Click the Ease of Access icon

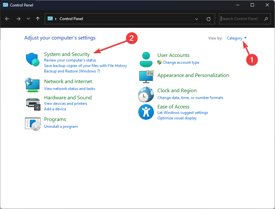tap(146, 112)
